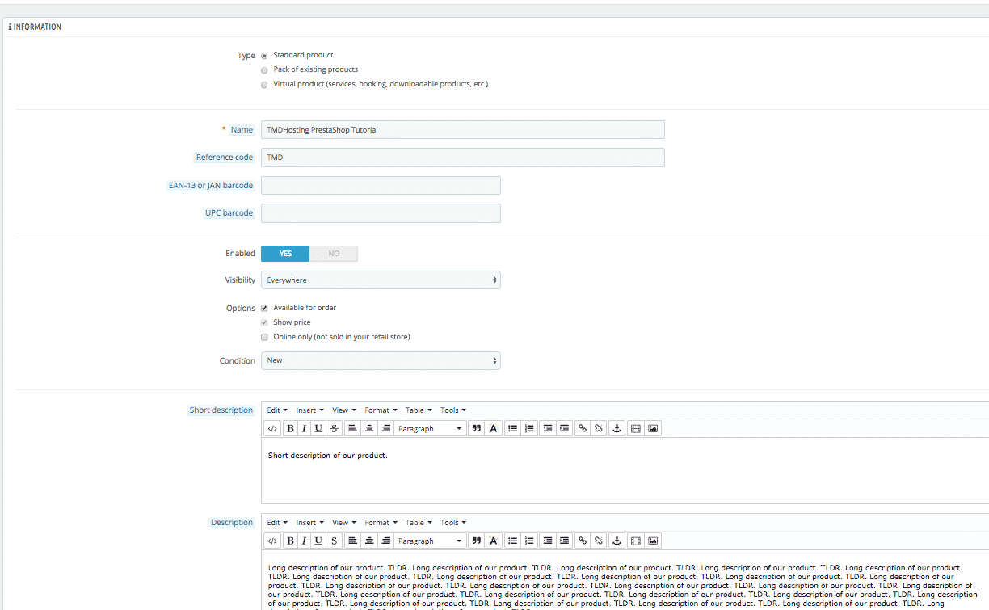The image size is (989, 610).
Task: Insert an image into the Description field
Action: 652,540
